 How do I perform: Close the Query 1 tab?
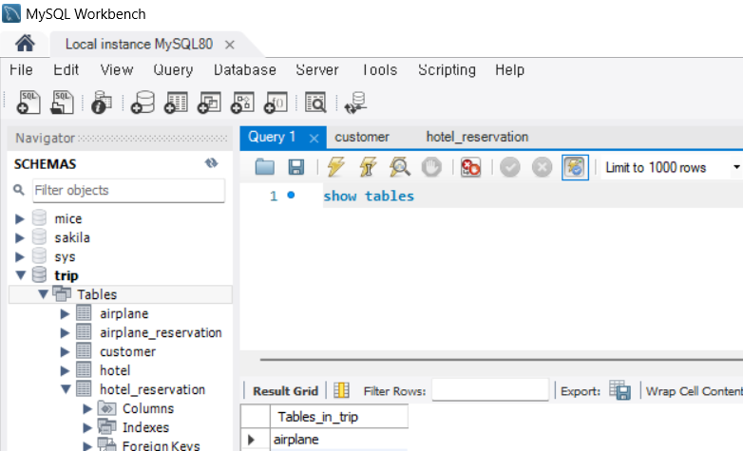pos(314,139)
